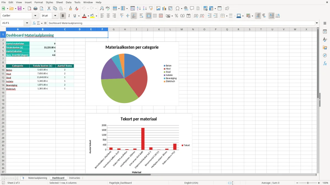Screen dimensions: 330x185
Task: Click the Insert Comment icon
Action: [x=192, y=8]
